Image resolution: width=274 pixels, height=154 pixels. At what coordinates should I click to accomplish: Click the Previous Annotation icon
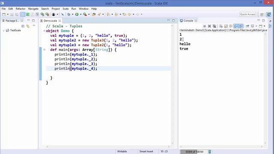tap(116, 14)
